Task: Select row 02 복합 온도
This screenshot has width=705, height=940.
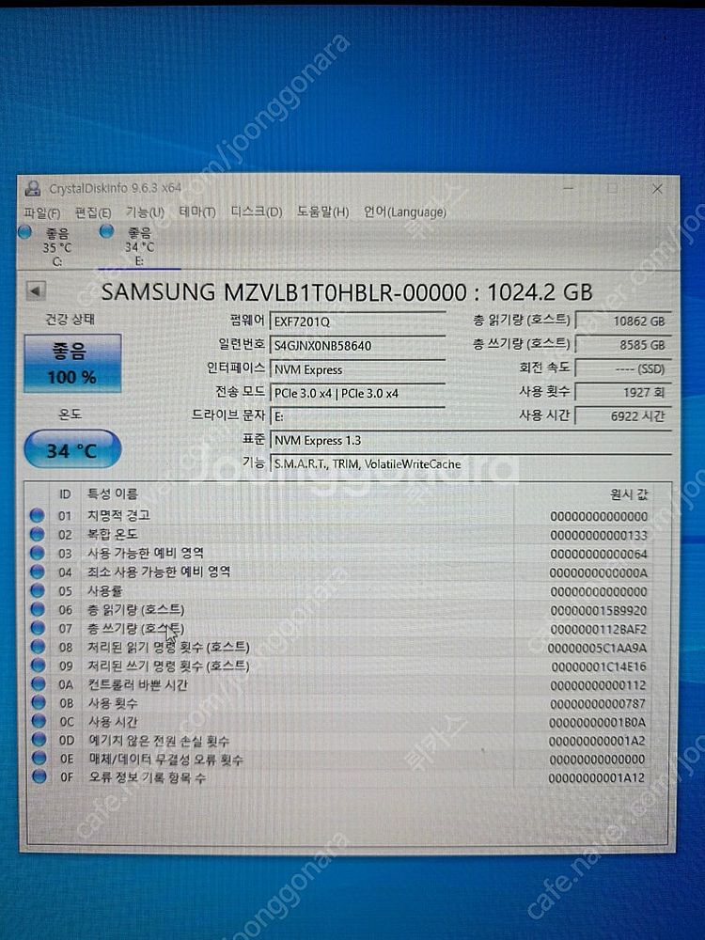Action: click(x=339, y=534)
